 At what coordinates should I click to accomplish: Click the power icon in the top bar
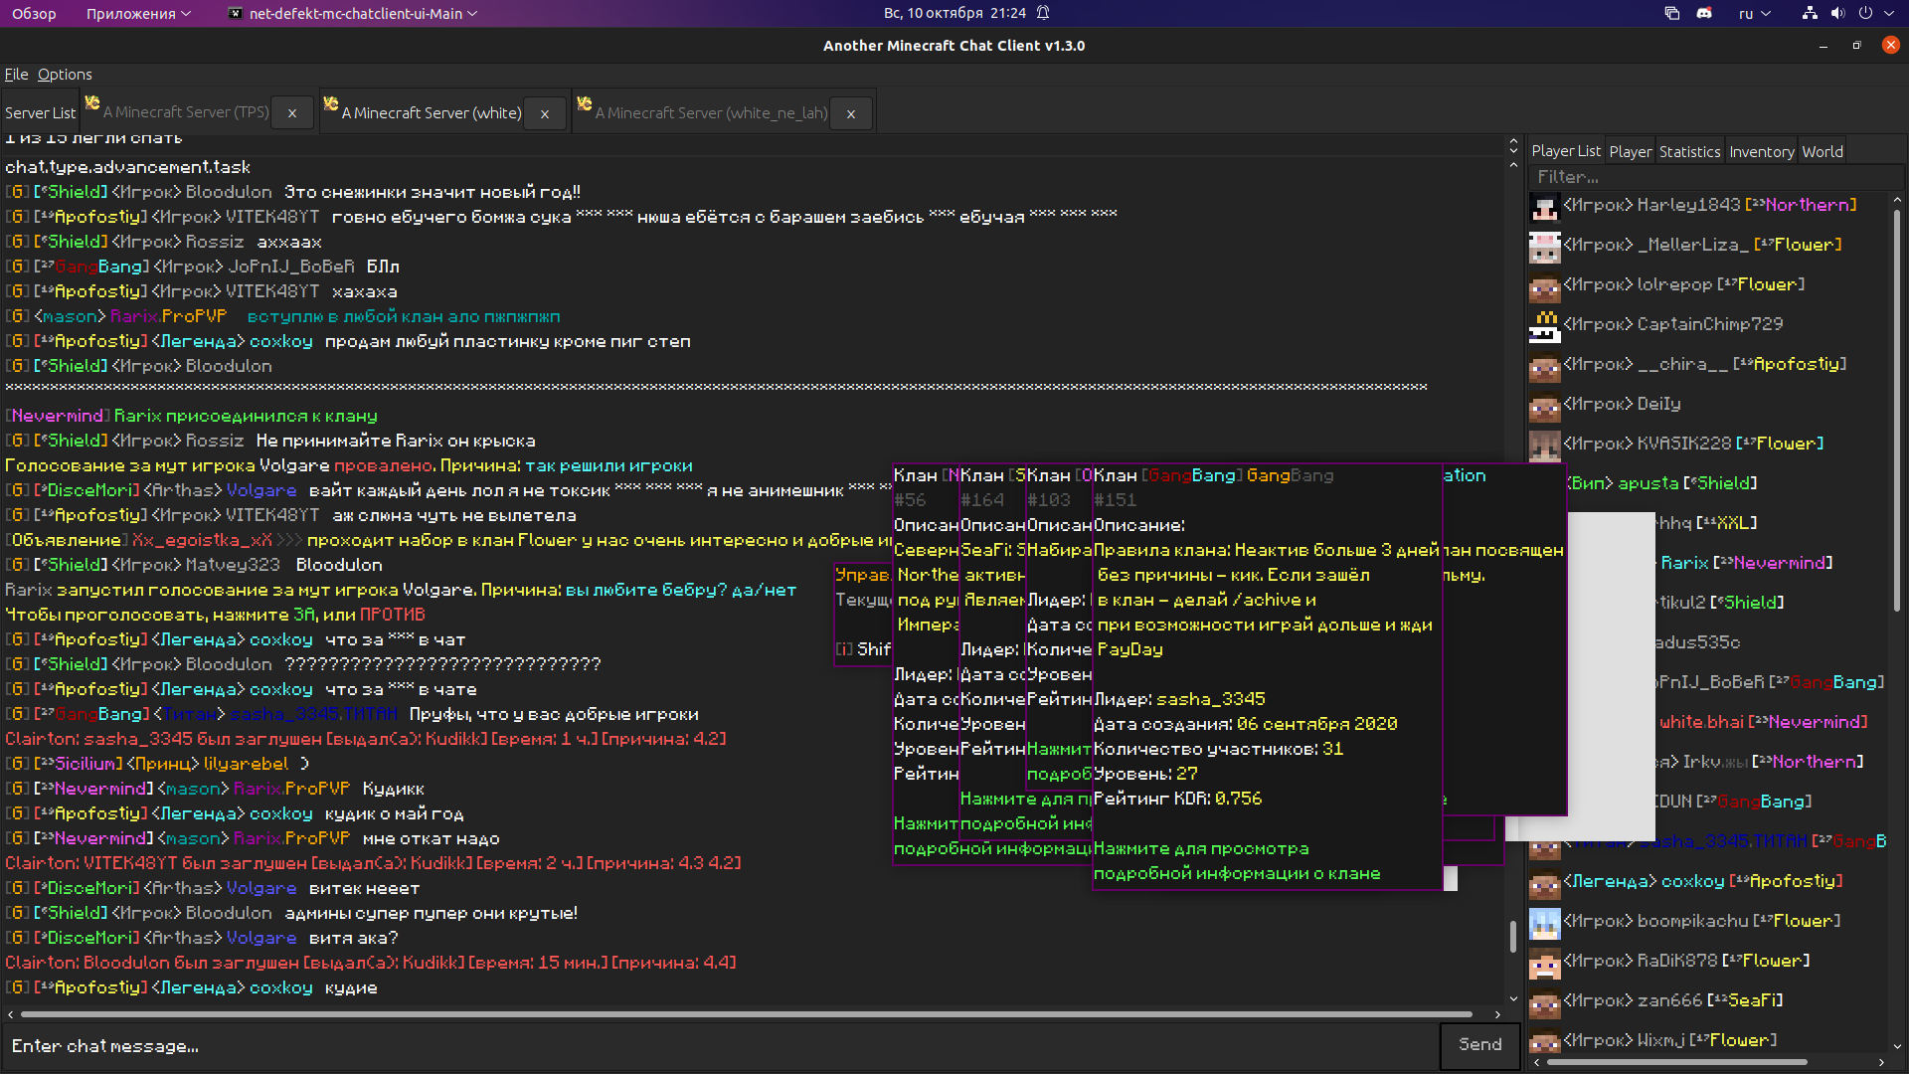pos(1865,13)
